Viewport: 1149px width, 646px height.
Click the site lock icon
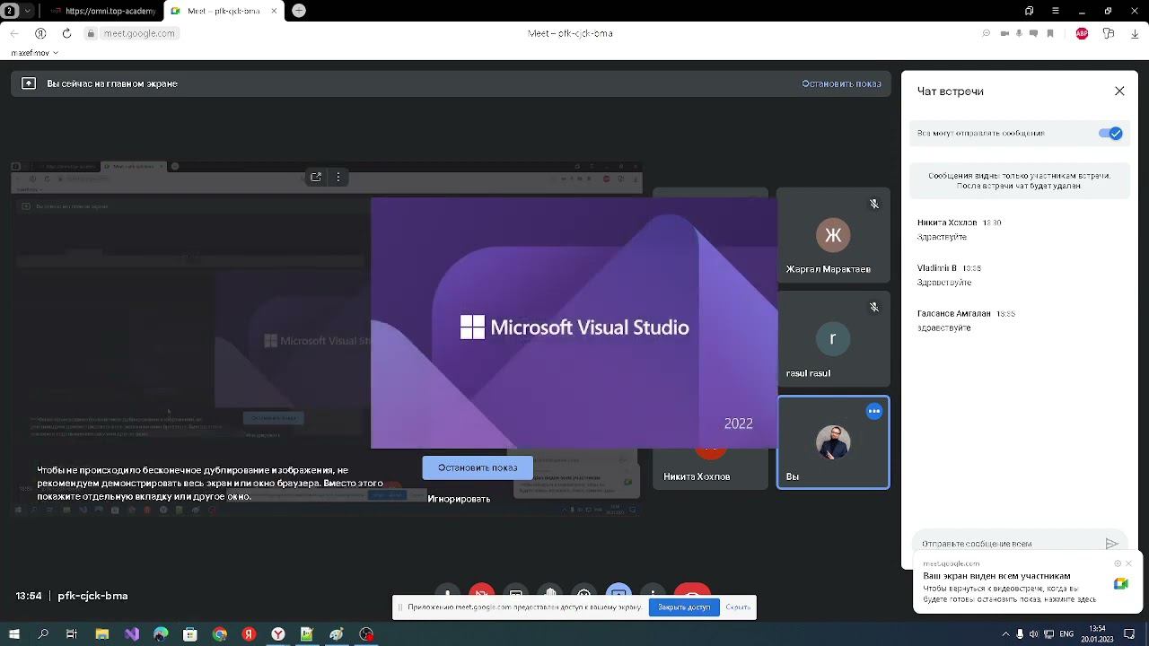click(x=91, y=33)
